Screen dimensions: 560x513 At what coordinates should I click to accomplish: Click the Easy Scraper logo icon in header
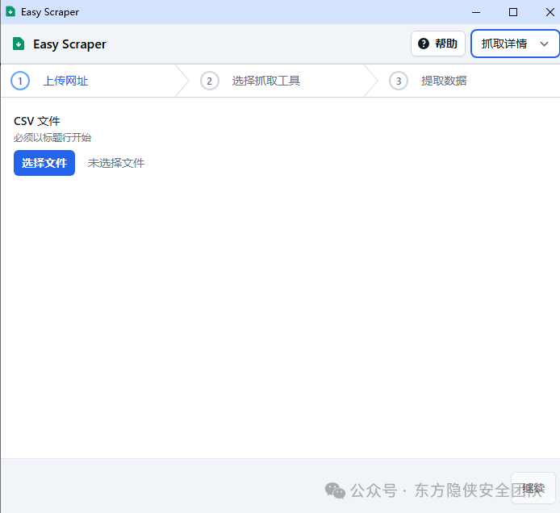pyautogui.click(x=19, y=44)
